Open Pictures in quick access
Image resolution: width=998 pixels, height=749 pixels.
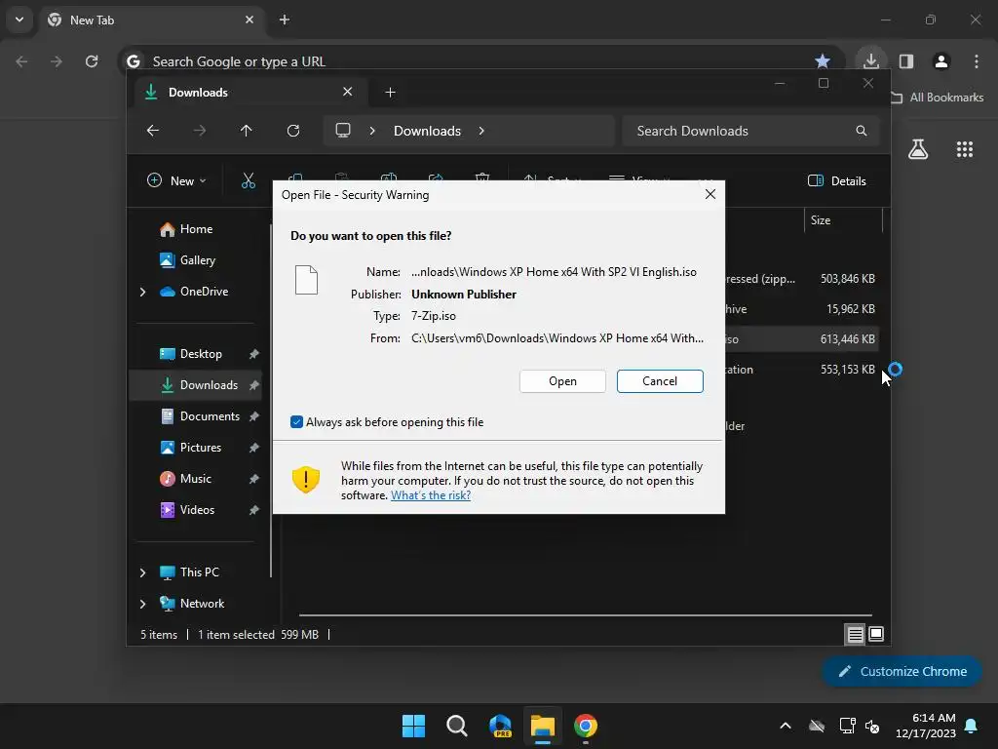pos(201,447)
